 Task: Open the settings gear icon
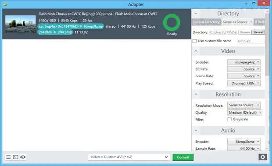tap(263, 157)
